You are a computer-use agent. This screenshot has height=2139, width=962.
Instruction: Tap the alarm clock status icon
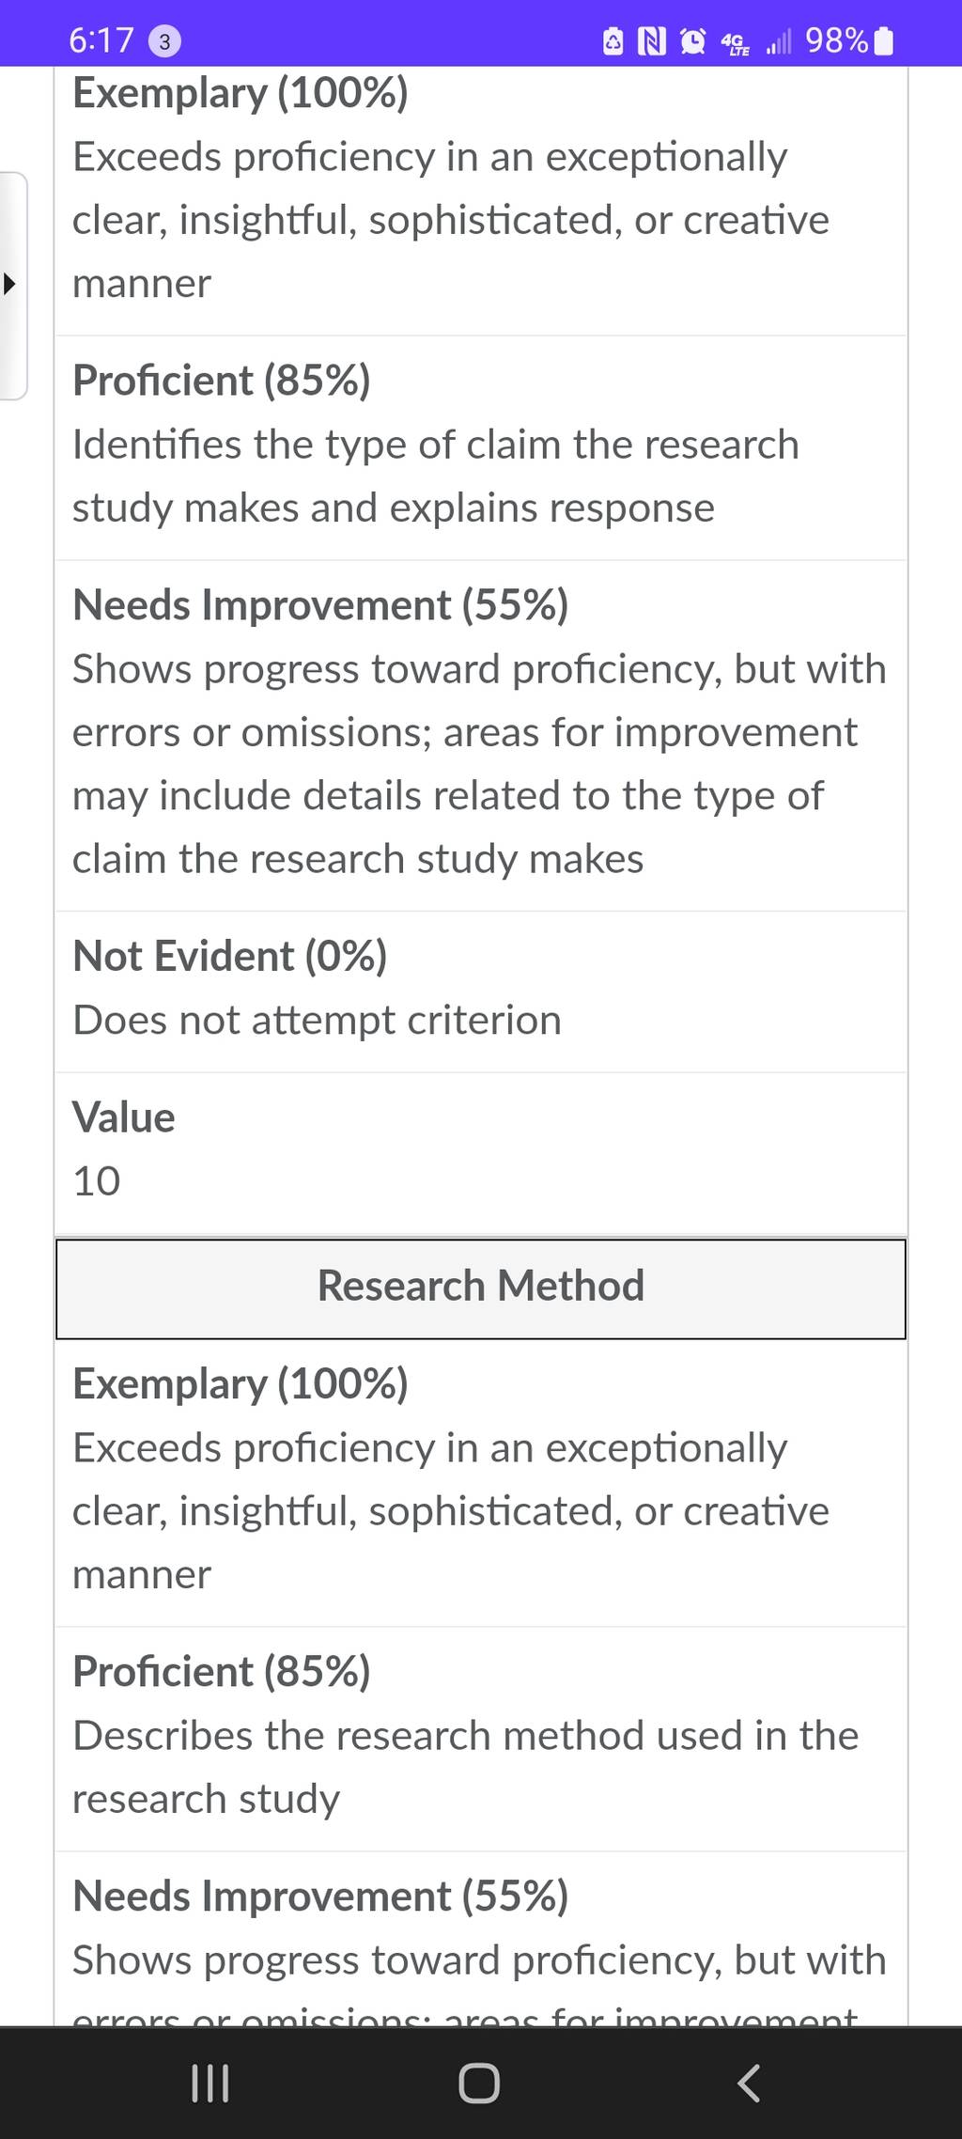point(693,41)
